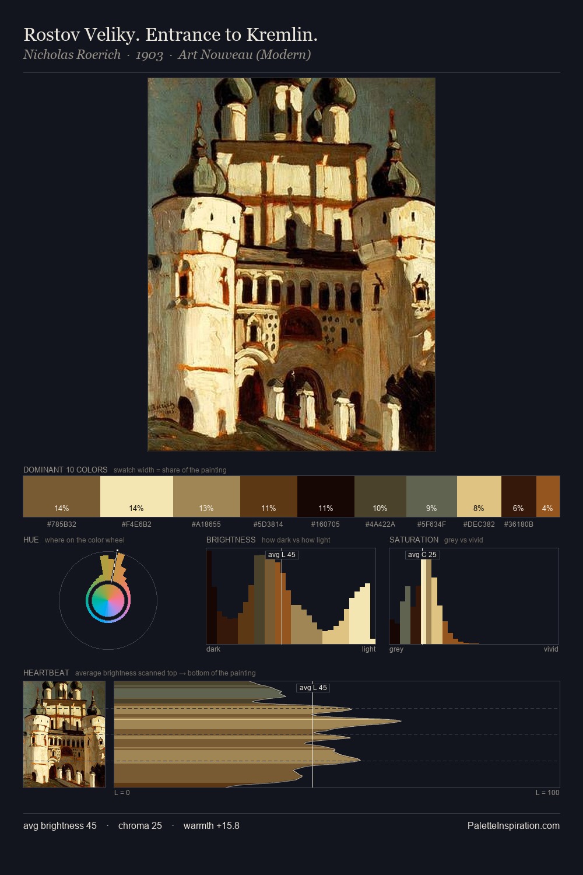Image resolution: width=583 pixels, height=875 pixels.
Task: Click 'grey vs vivid' caption
Action: [x=463, y=540]
